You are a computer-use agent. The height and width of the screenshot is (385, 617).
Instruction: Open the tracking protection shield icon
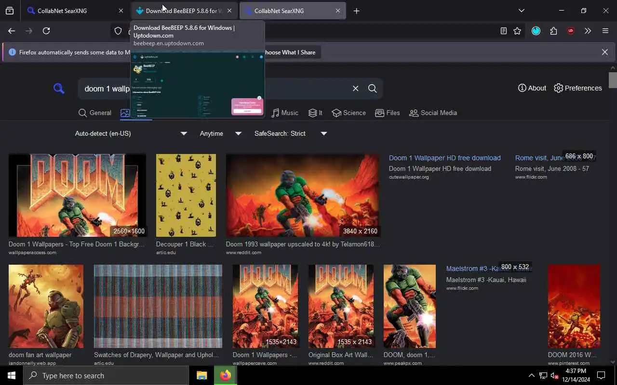pos(118,31)
